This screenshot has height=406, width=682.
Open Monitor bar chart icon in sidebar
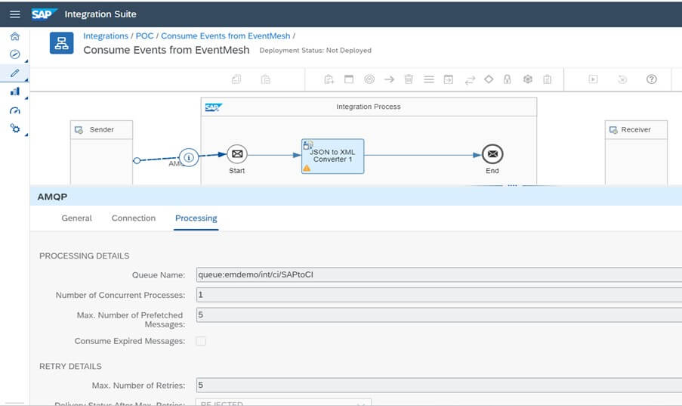(x=15, y=91)
